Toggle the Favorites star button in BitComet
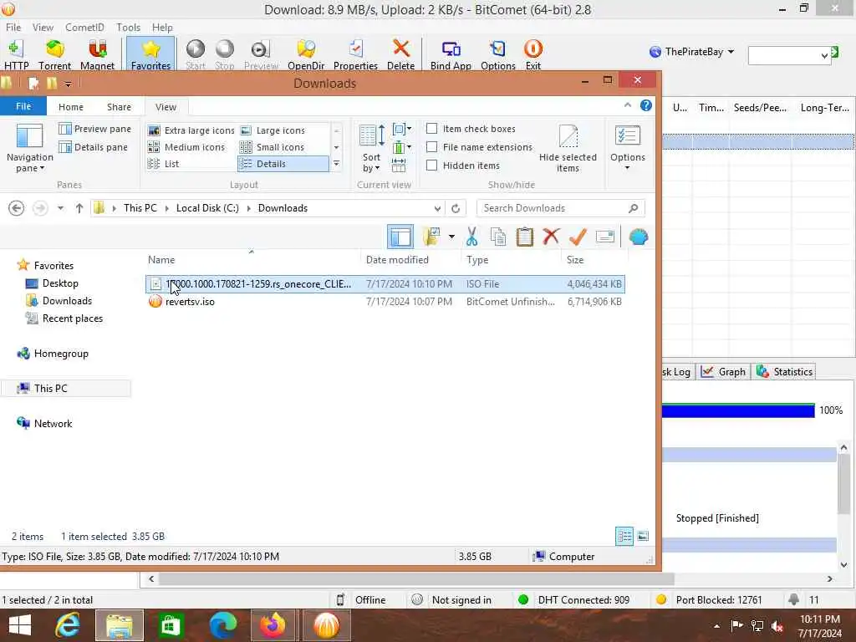The image size is (856, 642). [150, 54]
